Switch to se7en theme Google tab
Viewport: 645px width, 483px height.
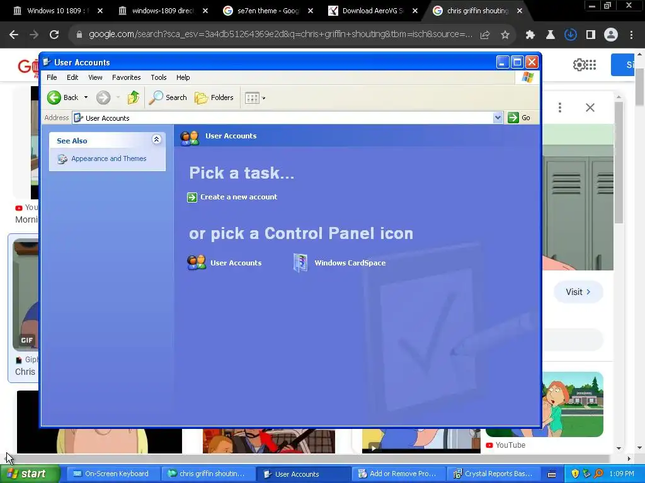pyautogui.click(x=268, y=11)
